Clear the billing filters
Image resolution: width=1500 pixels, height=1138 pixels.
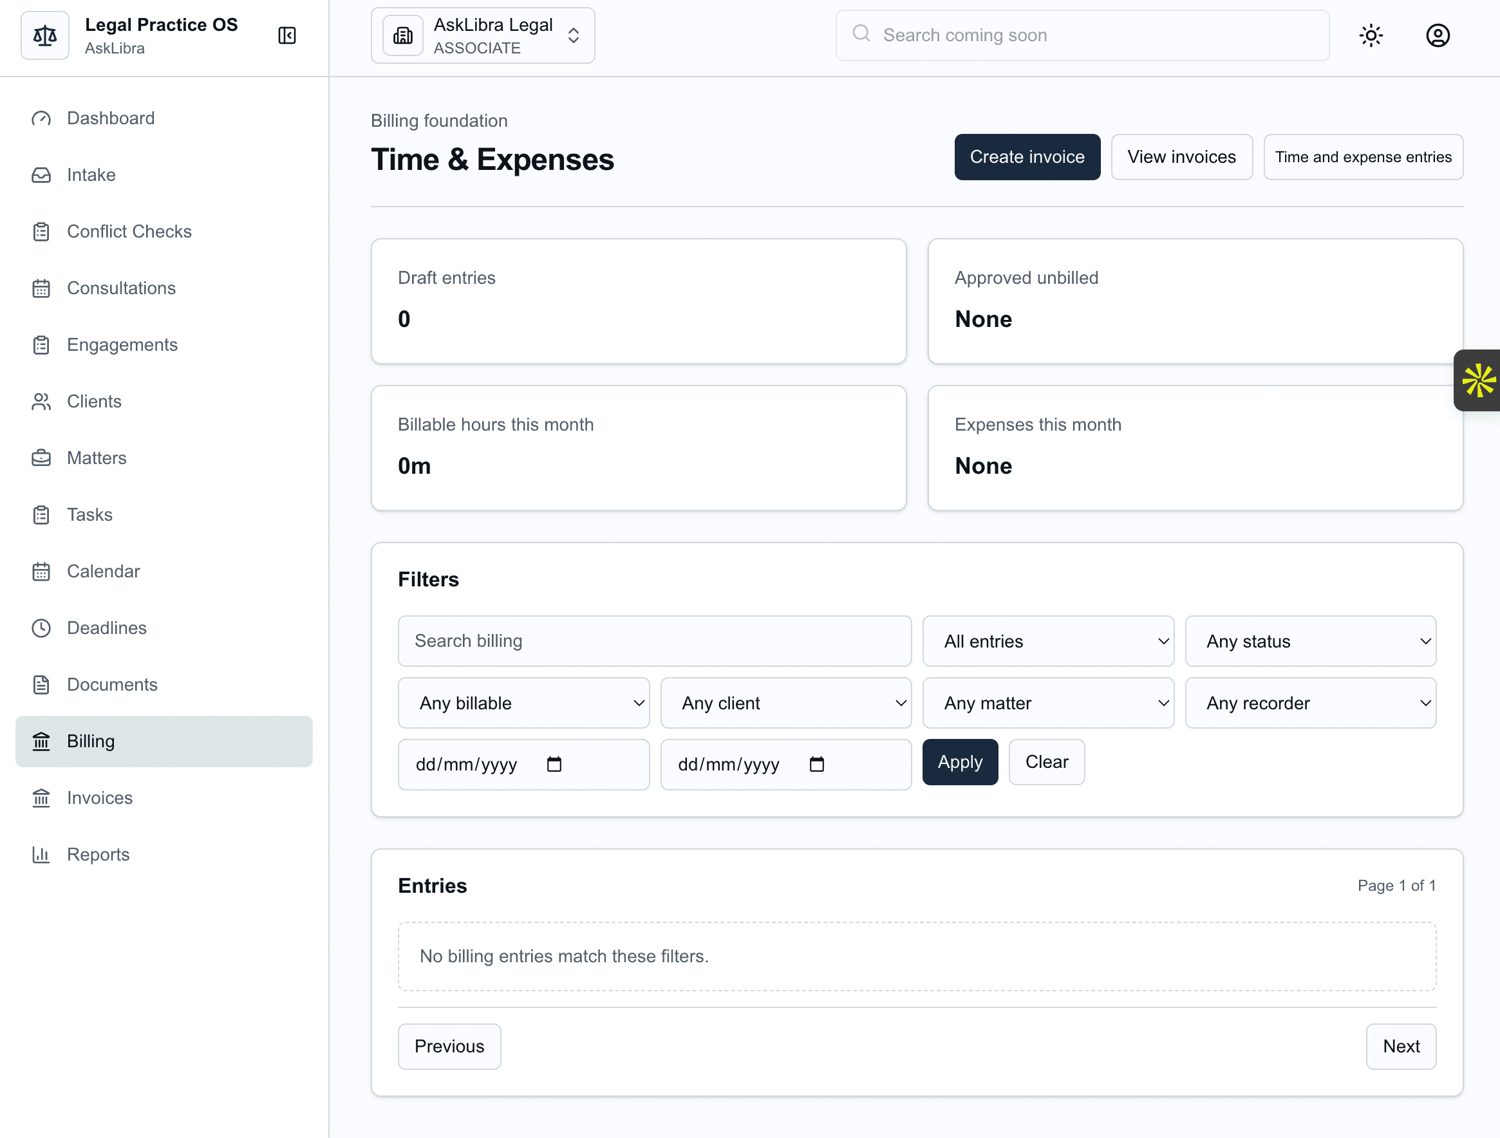point(1046,762)
